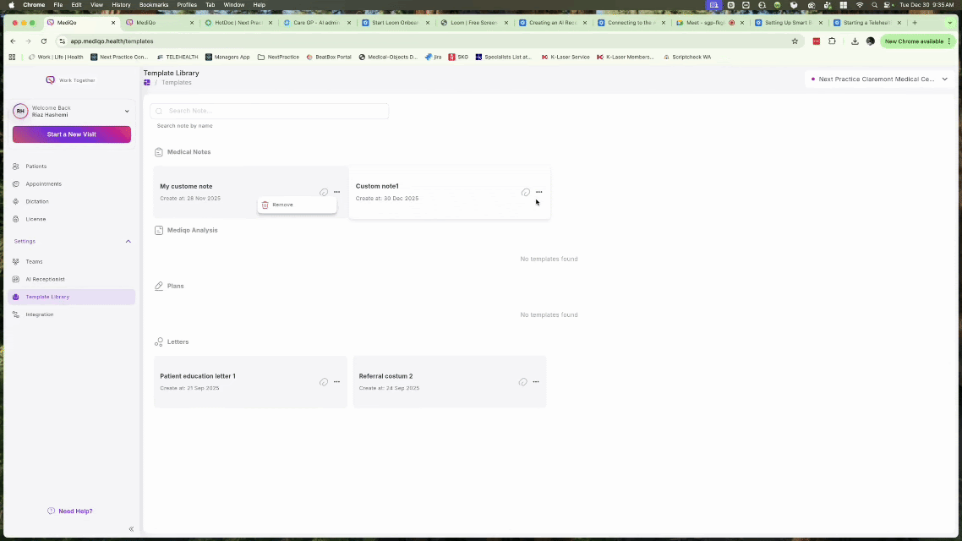Open three-dot menu on My custome note
Image resolution: width=962 pixels, height=541 pixels.
click(x=336, y=192)
